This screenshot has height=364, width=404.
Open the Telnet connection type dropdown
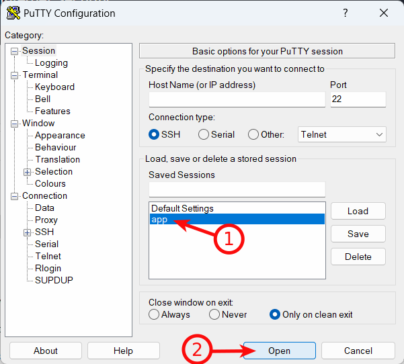tap(342, 134)
